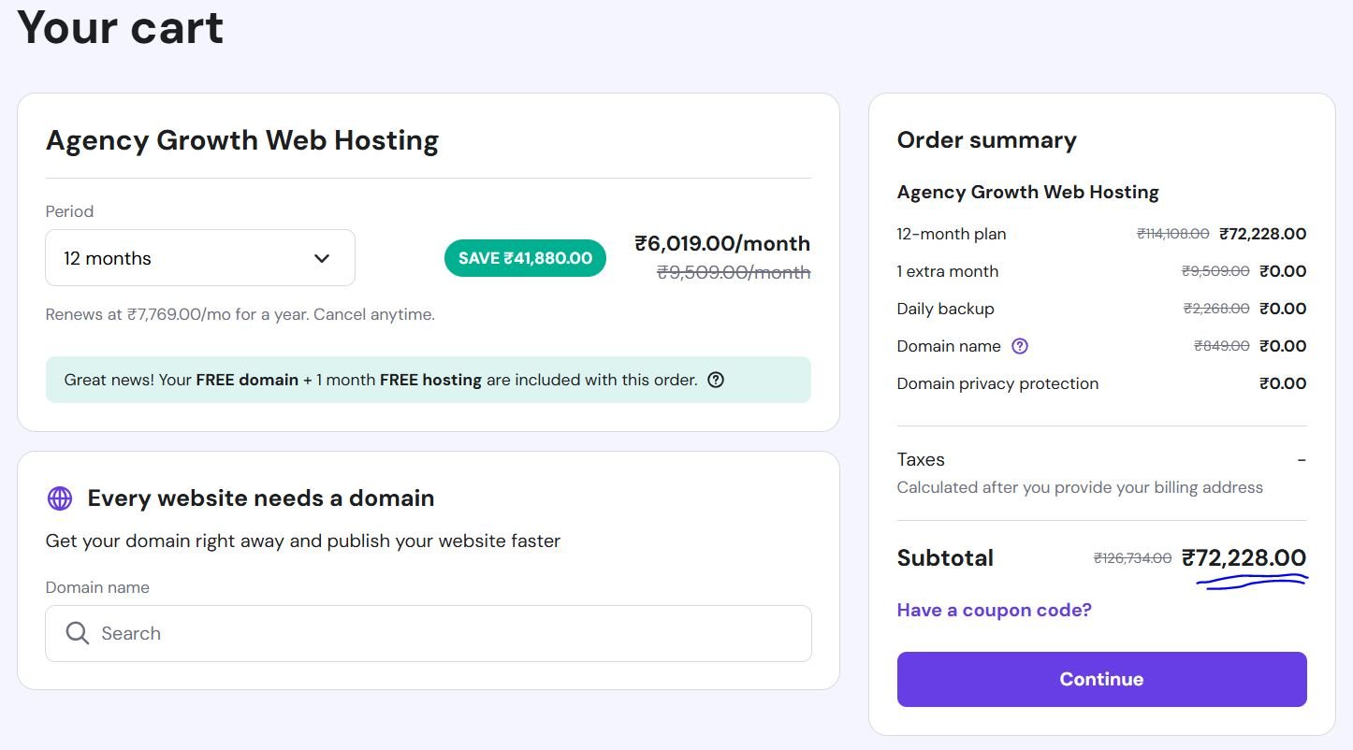Click the "Daily backup" line item
The image size is (1353, 750).
pos(945,309)
